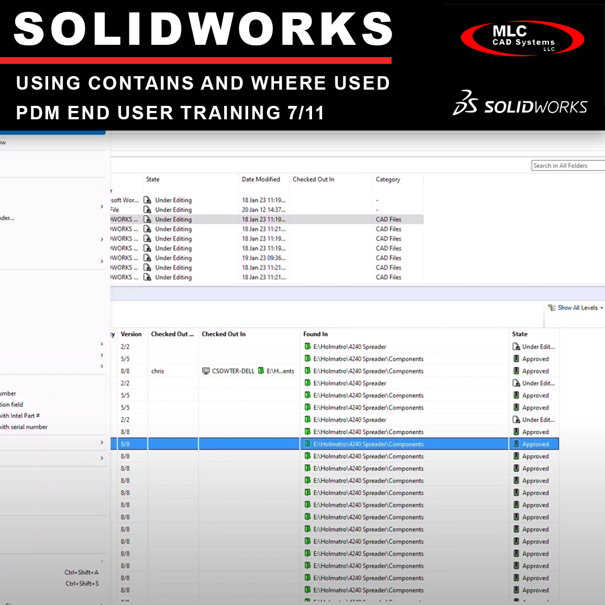Click the CSOWTER-DELL computer icon
The width and height of the screenshot is (605, 605).
206,371
